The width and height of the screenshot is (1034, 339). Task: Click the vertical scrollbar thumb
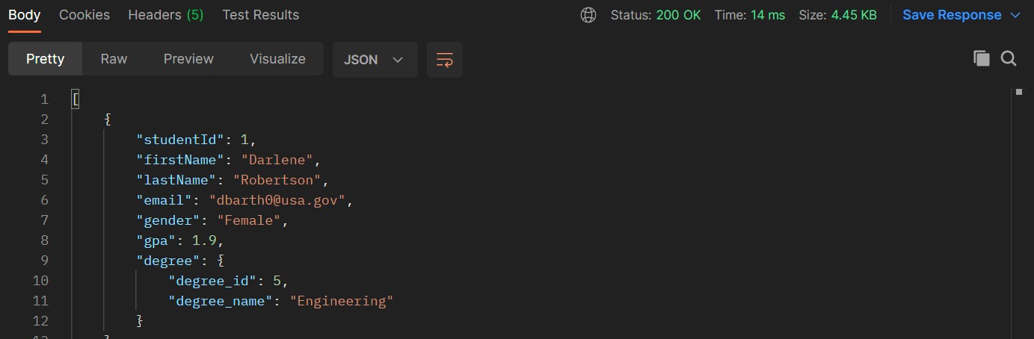click(x=1018, y=92)
